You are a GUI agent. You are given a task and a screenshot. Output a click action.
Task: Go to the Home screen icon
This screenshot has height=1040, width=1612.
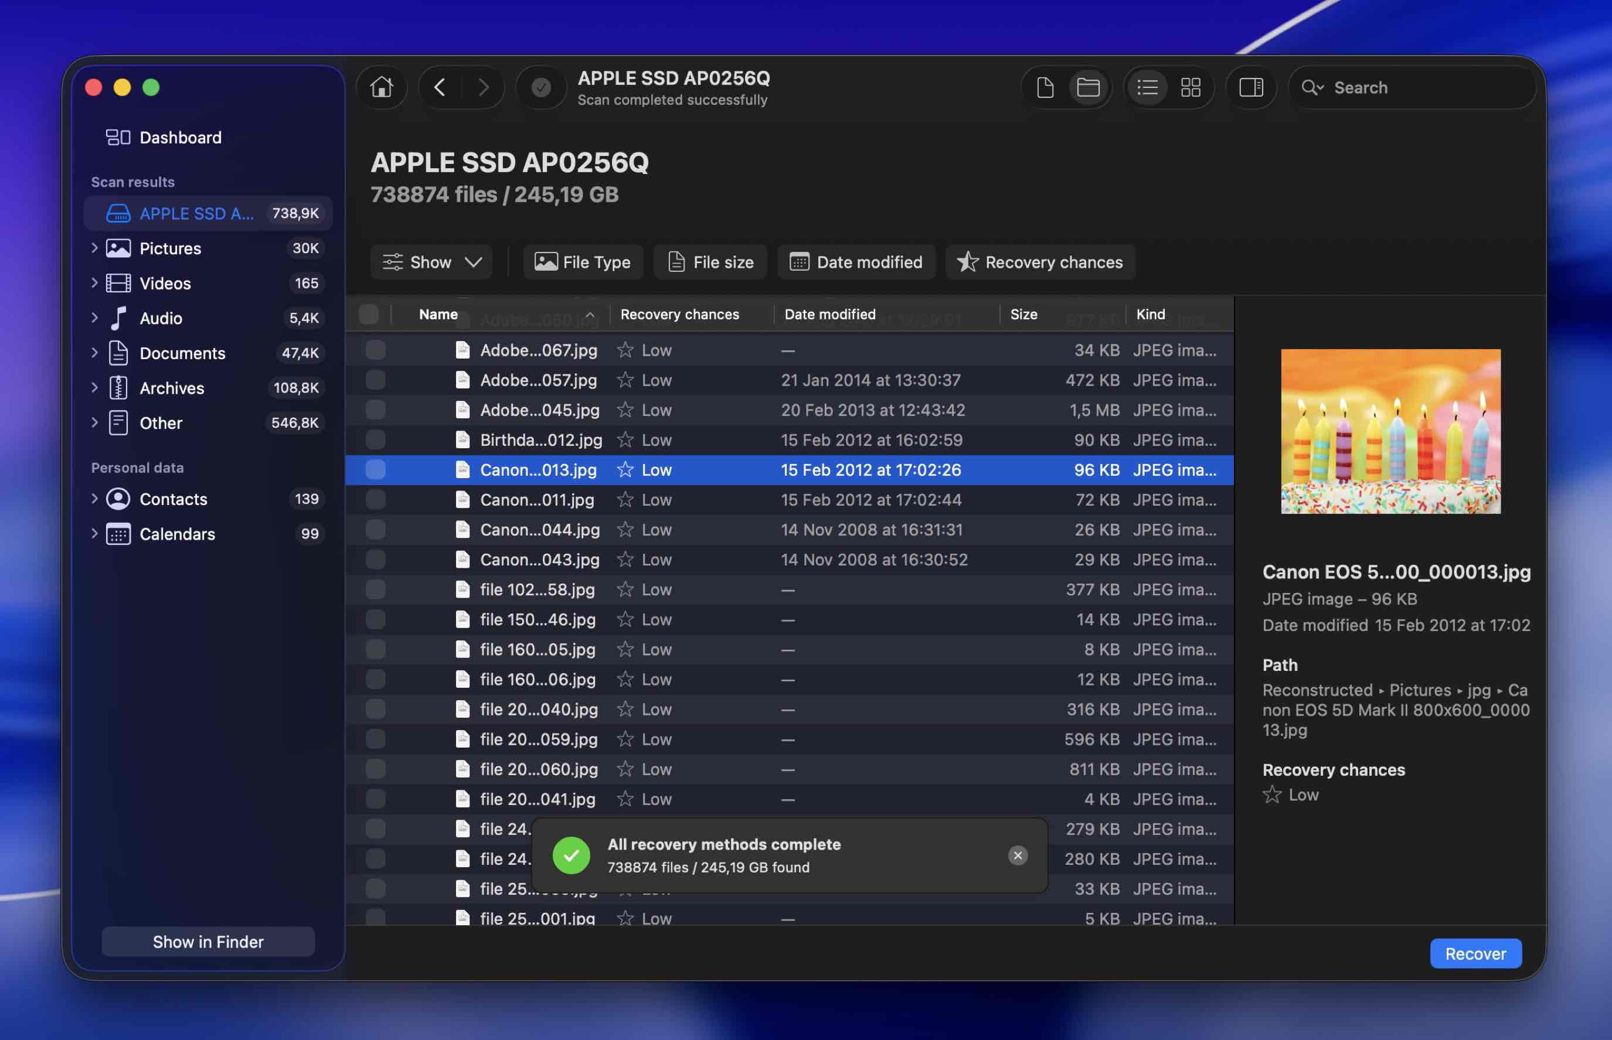pyautogui.click(x=382, y=87)
